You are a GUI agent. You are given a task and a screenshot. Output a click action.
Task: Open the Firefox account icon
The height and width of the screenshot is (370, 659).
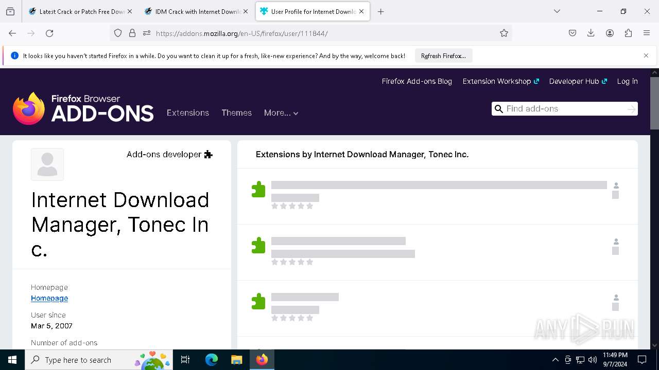(x=610, y=33)
